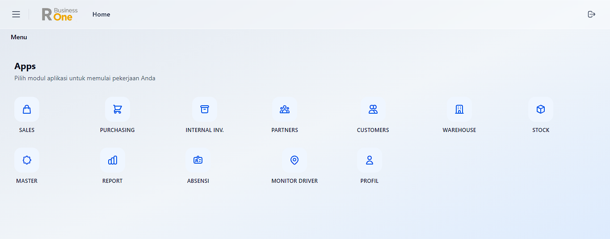610x239 pixels.
Task: Click the MONITOR DRIVER text label
Action: [294, 181]
